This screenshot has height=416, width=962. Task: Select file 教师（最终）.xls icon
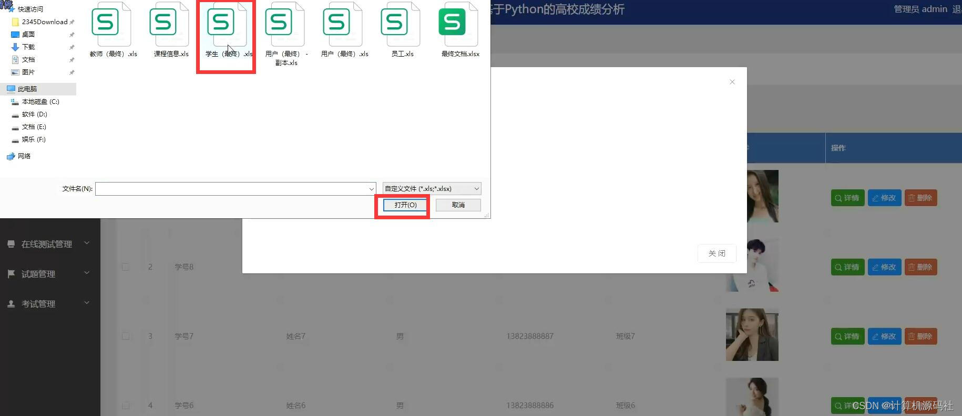pyautogui.click(x=111, y=25)
